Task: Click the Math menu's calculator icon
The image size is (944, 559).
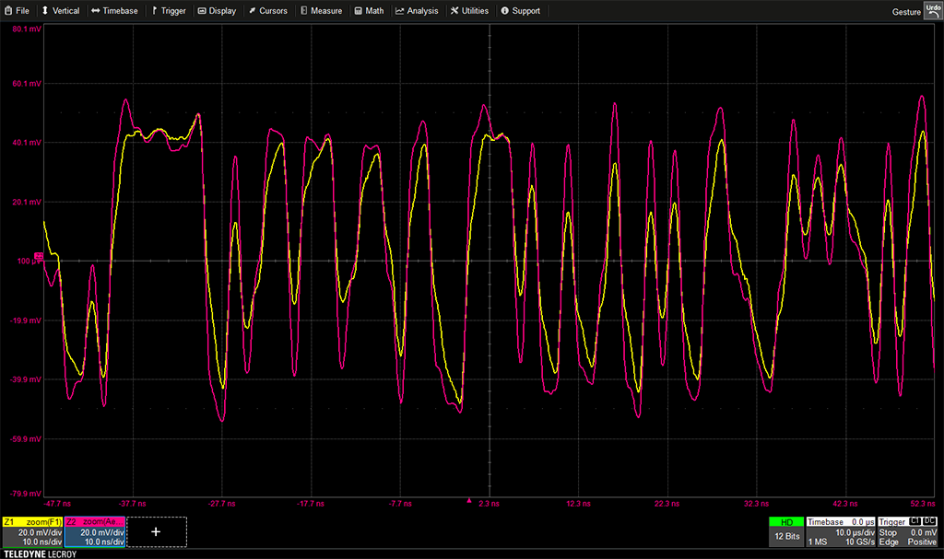Action: coord(358,11)
